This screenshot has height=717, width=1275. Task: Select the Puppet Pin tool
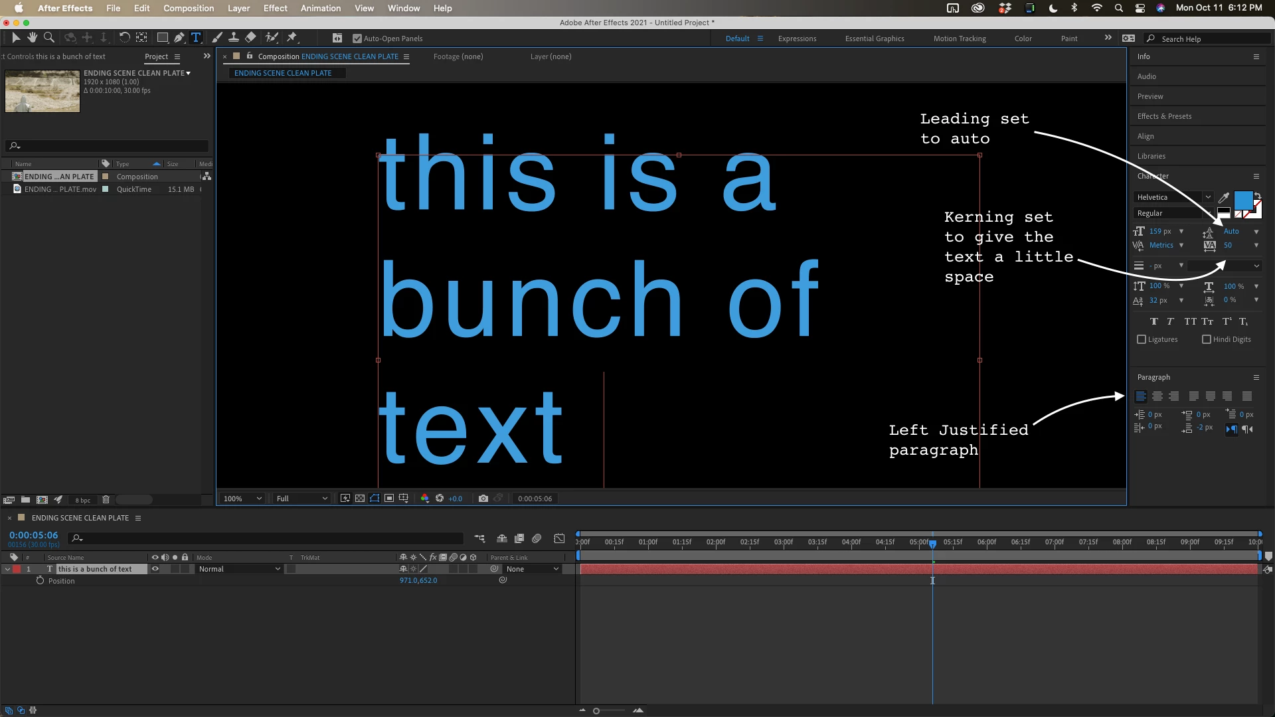pos(292,38)
